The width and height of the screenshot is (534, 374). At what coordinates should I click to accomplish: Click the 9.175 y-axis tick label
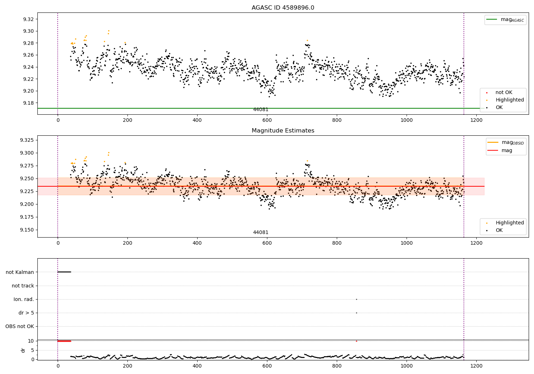(x=26, y=217)
